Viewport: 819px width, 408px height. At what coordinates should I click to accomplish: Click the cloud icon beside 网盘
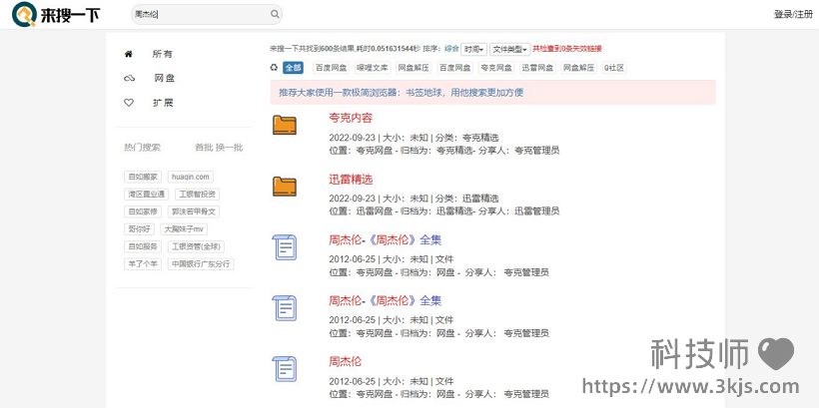(x=129, y=78)
